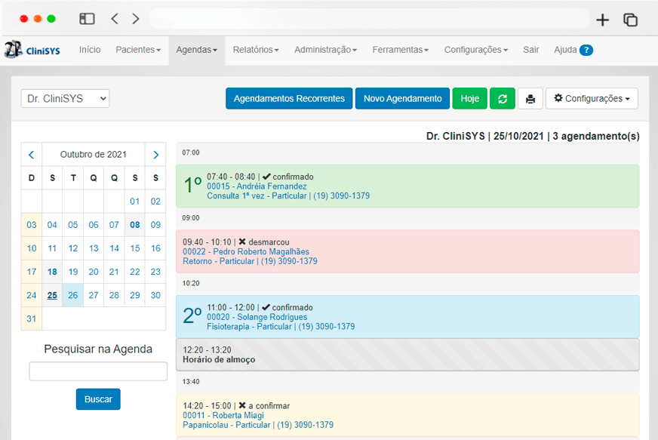Screen dimensions: 658x440
Task: Select day 18 in the calendar
Action: pyautogui.click(x=52, y=272)
